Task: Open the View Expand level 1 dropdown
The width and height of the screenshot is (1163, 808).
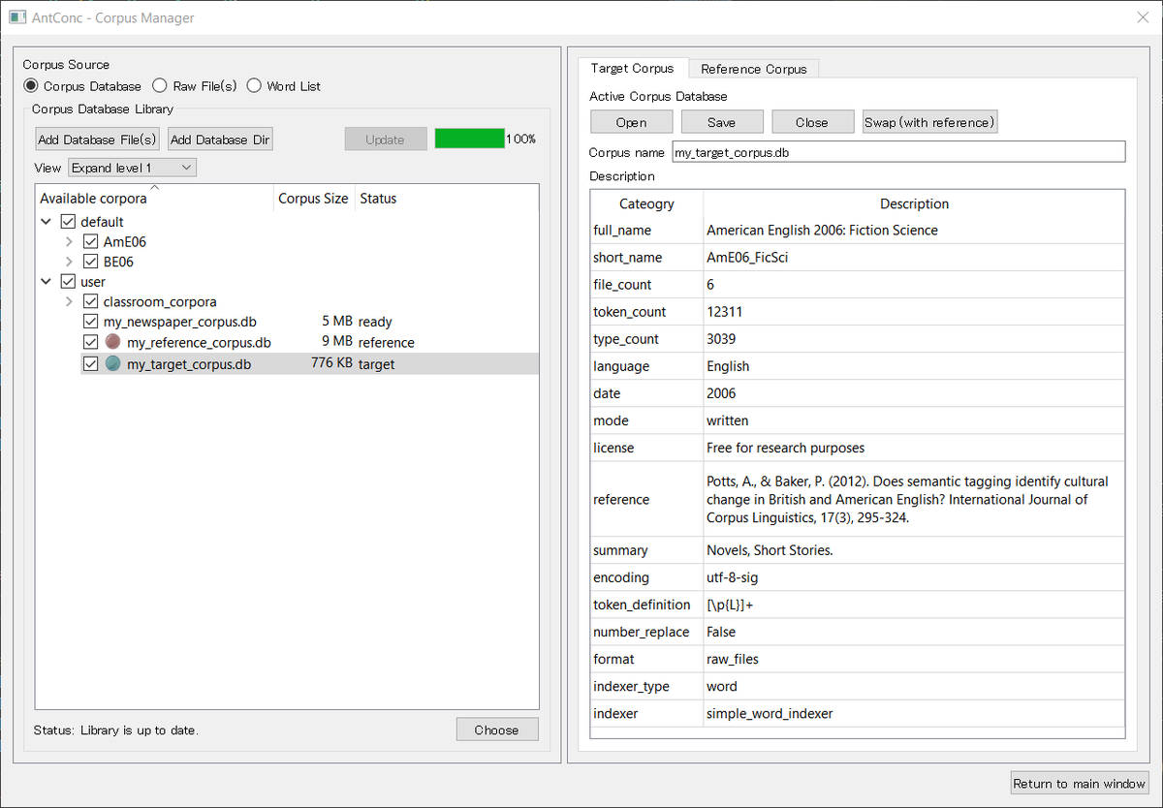Action: [132, 168]
